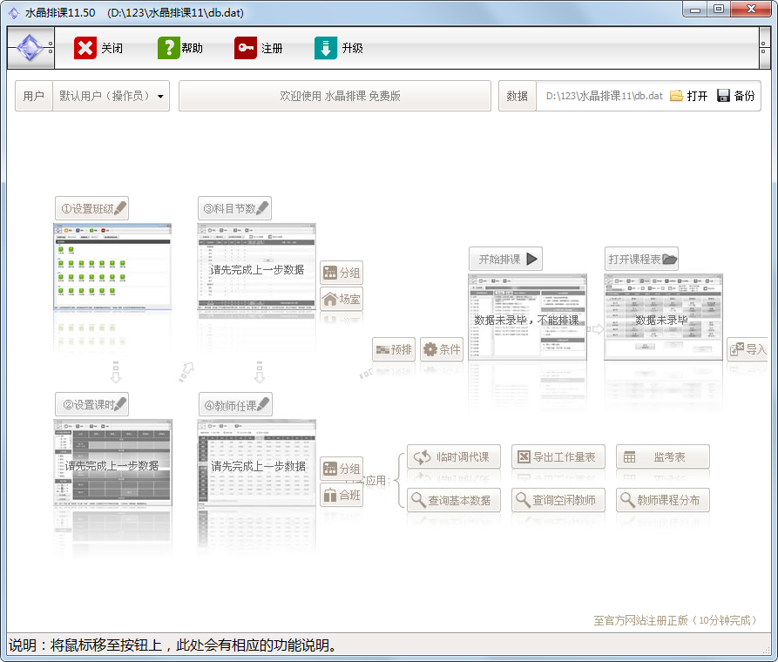Click the 设置班级 preview thumbnail
The width and height of the screenshot is (778, 662).
(112, 267)
